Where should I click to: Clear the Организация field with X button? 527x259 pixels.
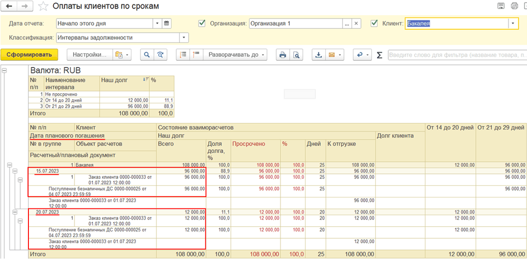tap(356, 24)
